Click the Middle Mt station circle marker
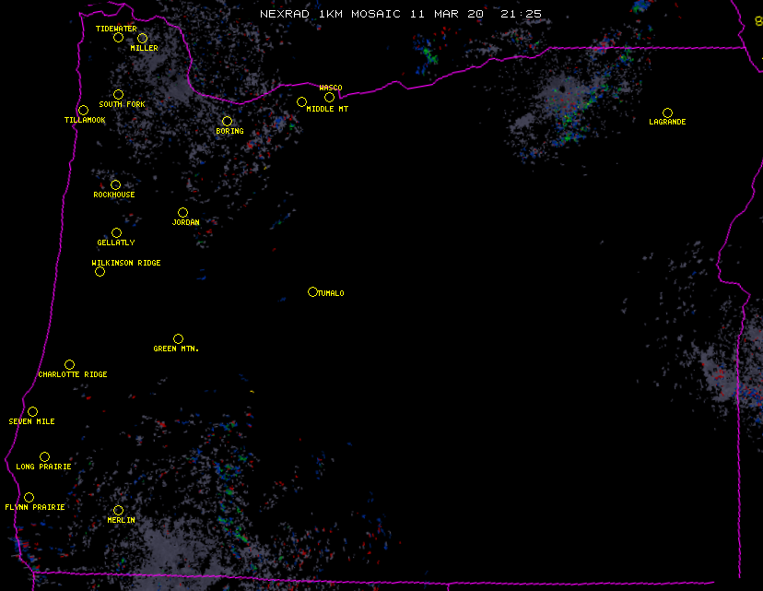This screenshot has height=591, width=763. pyautogui.click(x=301, y=102)
